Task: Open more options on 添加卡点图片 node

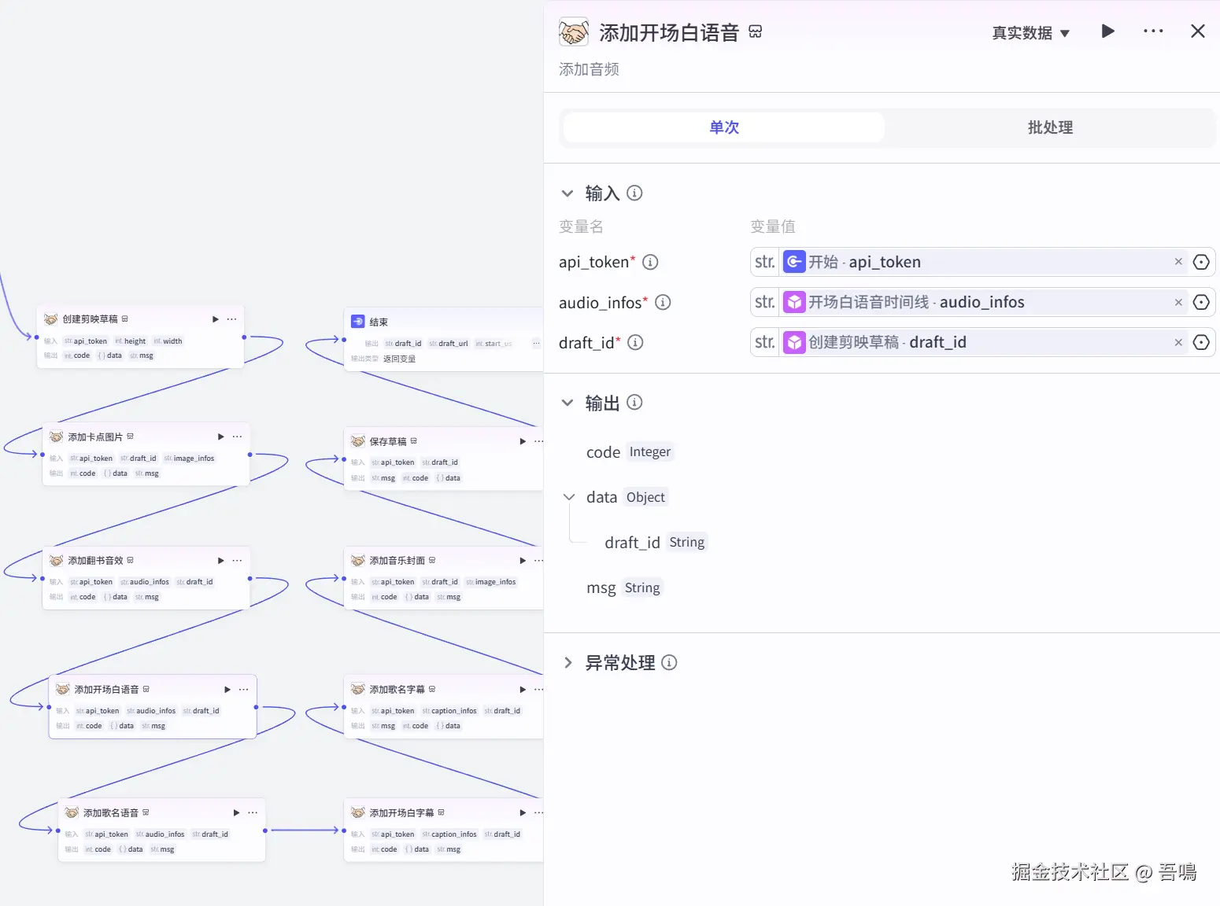Action: pos(237,436)
